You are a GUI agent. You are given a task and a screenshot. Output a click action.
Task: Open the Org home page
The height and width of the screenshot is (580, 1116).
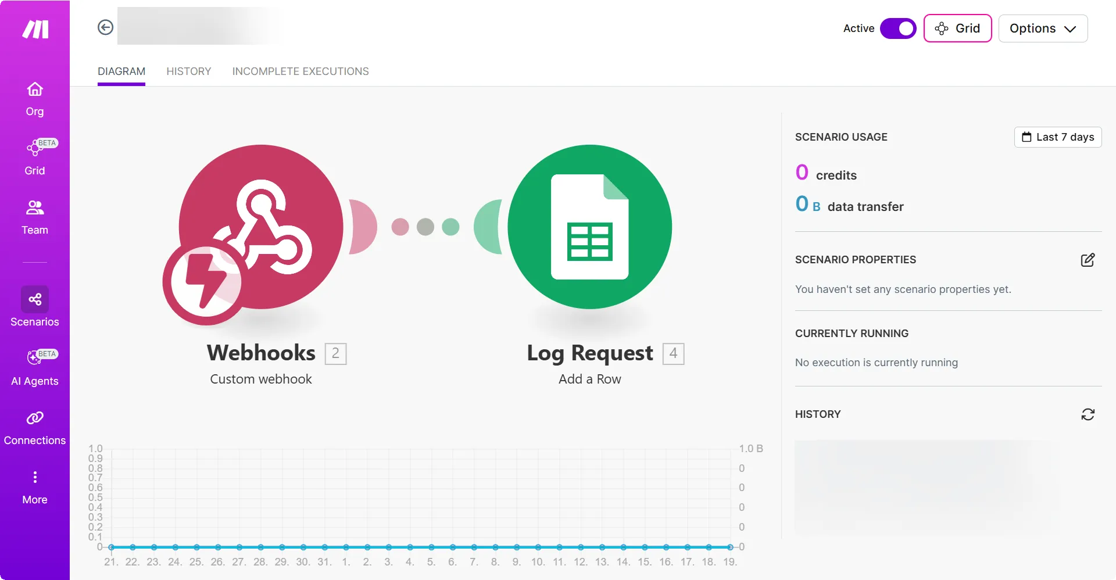(35, 99)
